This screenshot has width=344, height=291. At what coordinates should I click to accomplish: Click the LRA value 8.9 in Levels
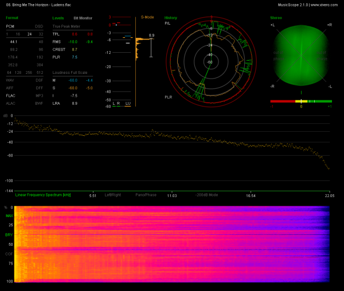[x=75, y=104]
